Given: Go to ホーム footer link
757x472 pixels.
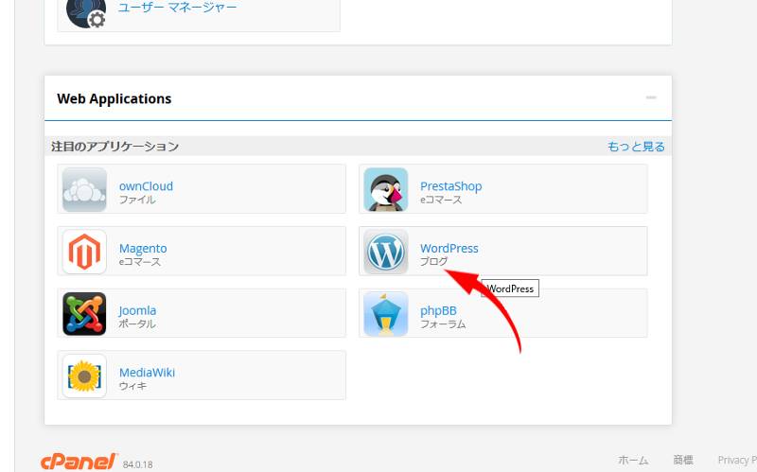Looking at the screenshot, I should pyautogui.click(x=633, y=461).
